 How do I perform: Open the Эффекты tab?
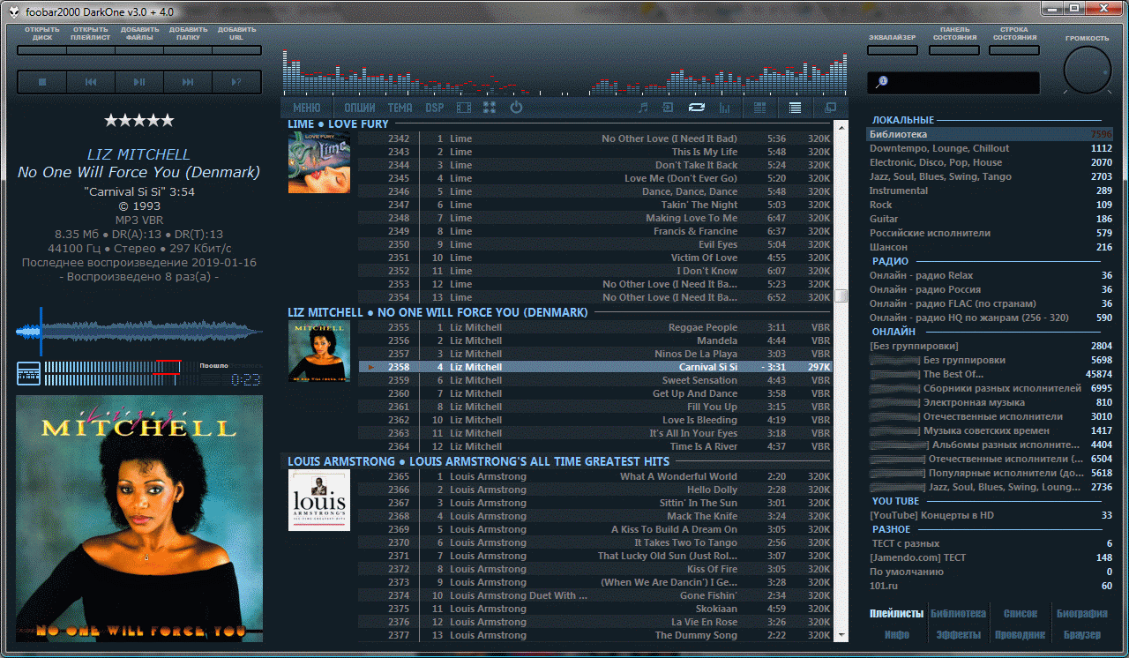[x=958, y=635]
